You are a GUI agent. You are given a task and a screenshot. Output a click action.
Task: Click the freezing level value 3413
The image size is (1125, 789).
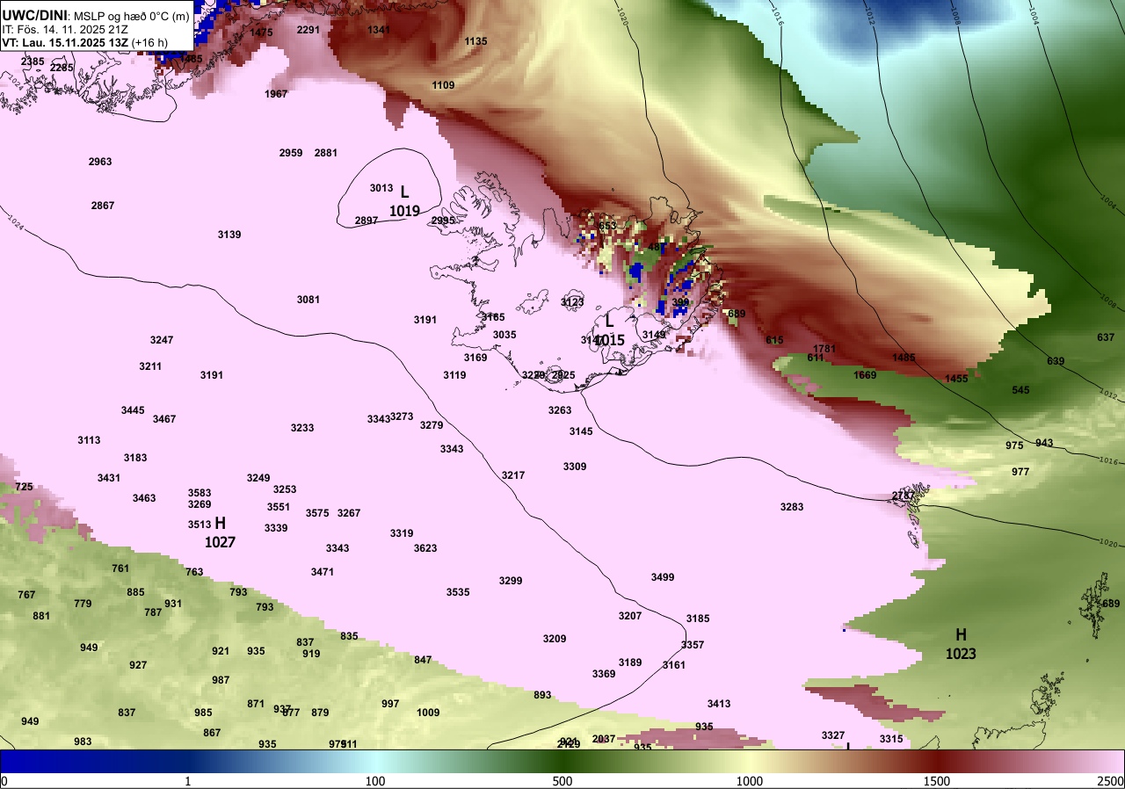(719, 704)
